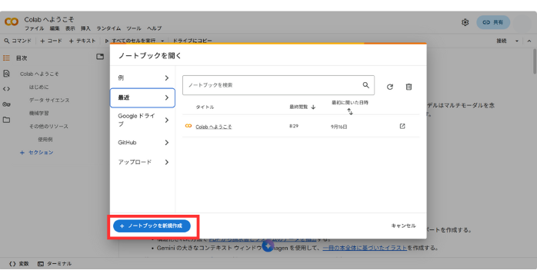Click キャンセル button

[403, 226]
